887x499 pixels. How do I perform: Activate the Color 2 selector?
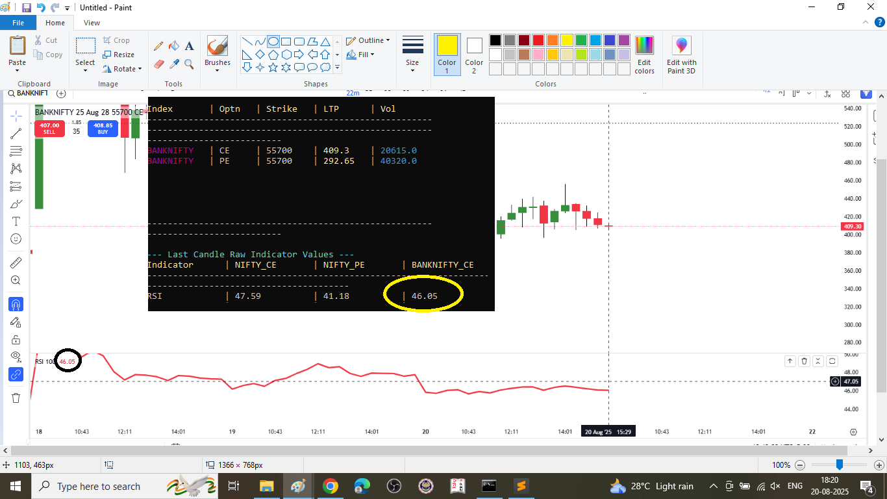click(x=474, y=55)
